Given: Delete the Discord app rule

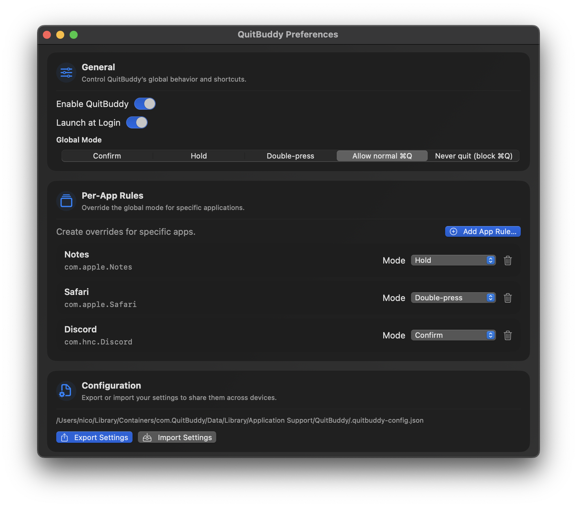Looking at the screenshot, I should (x=508, y=335).
